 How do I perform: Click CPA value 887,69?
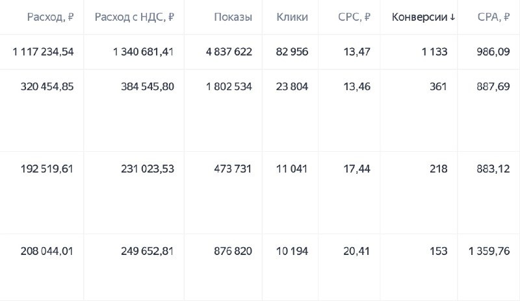pos(493,87)
